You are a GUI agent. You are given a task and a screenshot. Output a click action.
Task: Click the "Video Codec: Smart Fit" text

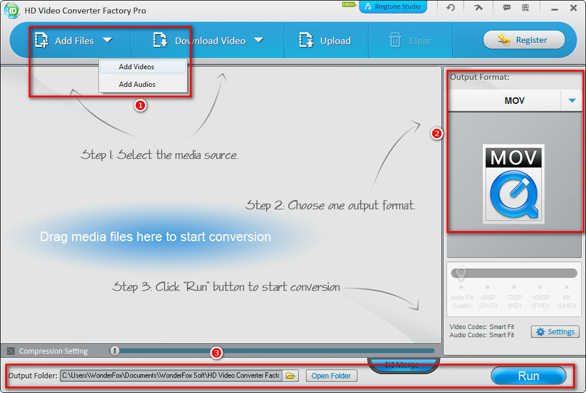[482, 327]
